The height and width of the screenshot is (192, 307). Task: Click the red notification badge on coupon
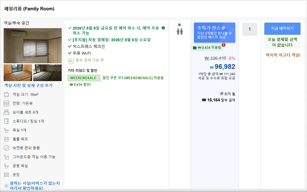coord(223,45)
